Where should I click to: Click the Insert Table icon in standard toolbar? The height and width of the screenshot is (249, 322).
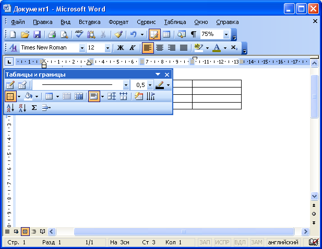pos(166,34)
